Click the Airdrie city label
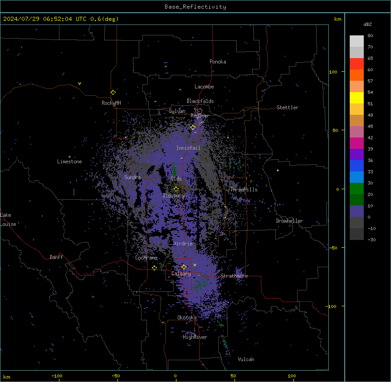The height and width of the screenshot is (382, 391). pyautogui.click(x=183, y=244)
